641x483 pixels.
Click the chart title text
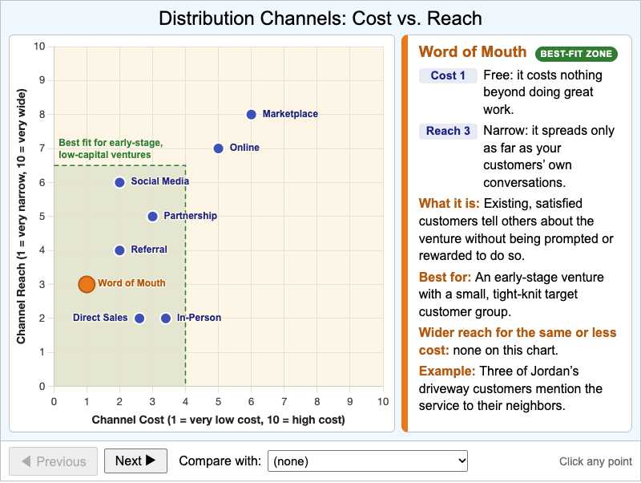(320, 18)
